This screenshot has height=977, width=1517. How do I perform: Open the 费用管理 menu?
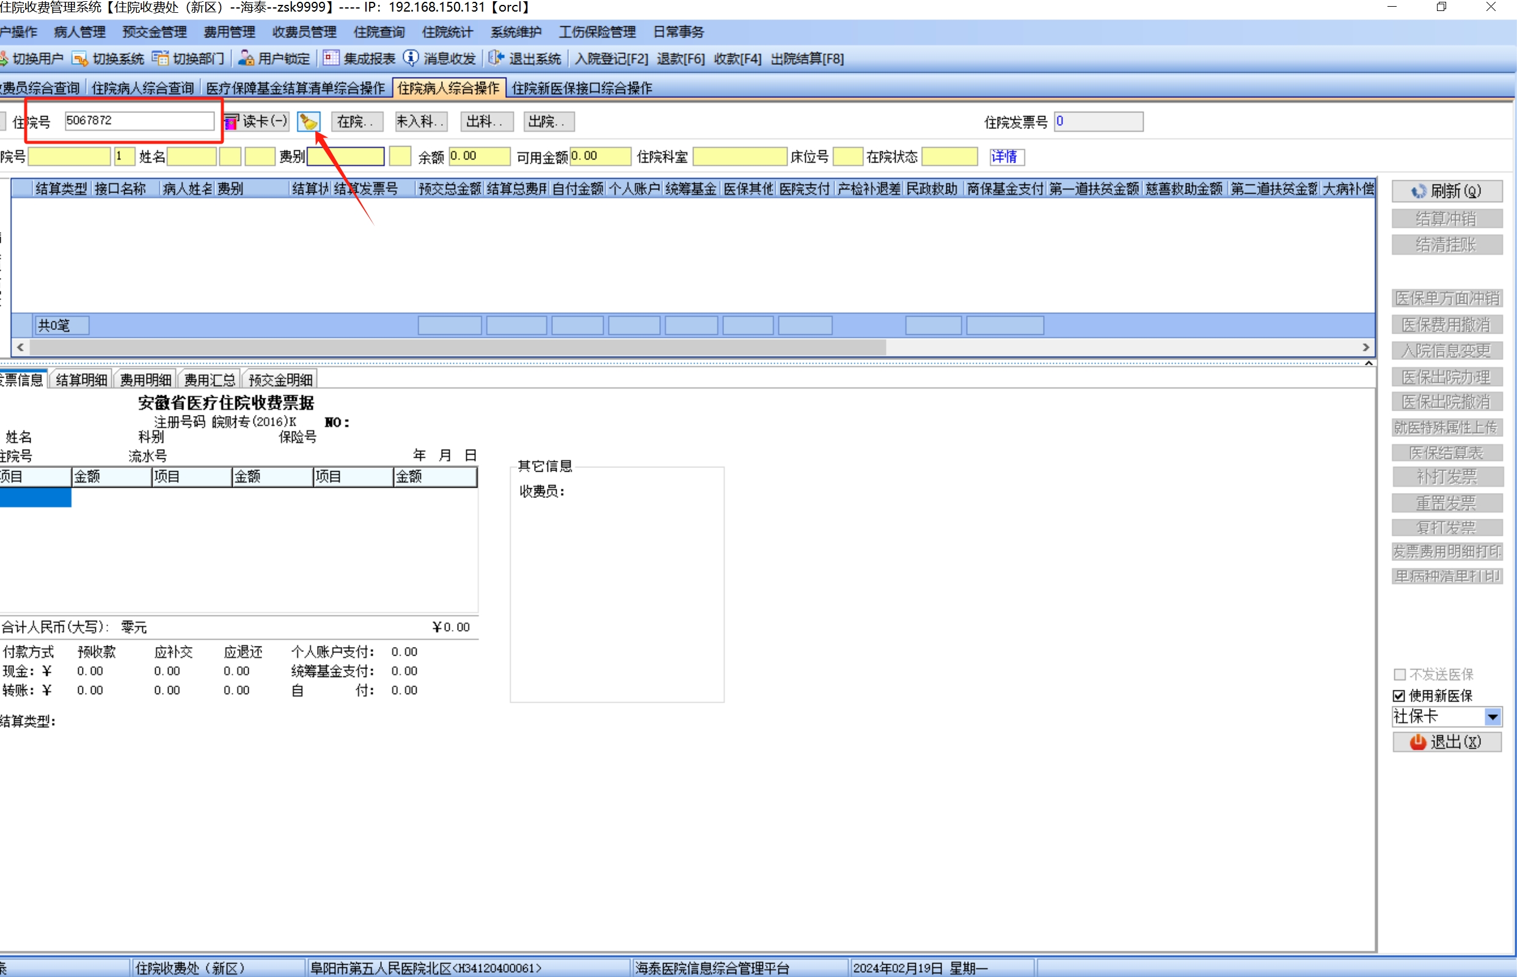(229, 32)
